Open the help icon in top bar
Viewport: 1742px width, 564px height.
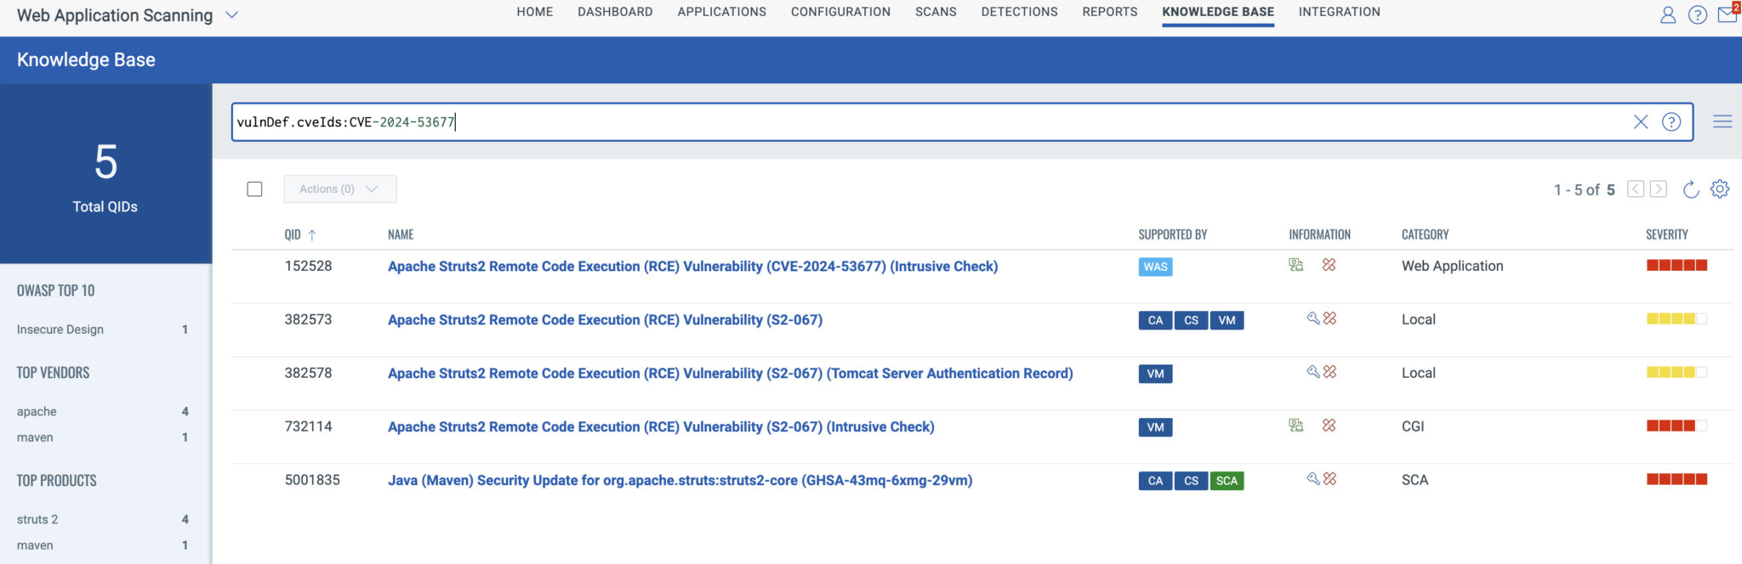pos(1698,15)
